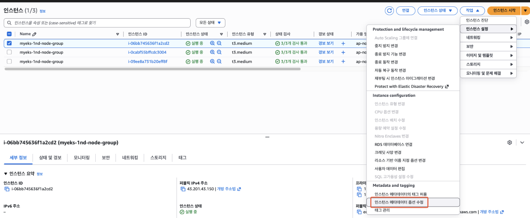Switch to the 상태 및 경보 tab
This screenshot has height=218, width=530.
tap(50, 158)
